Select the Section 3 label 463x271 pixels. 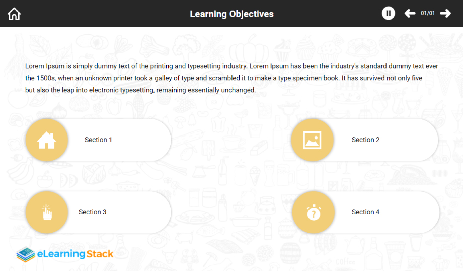(93, 212)
